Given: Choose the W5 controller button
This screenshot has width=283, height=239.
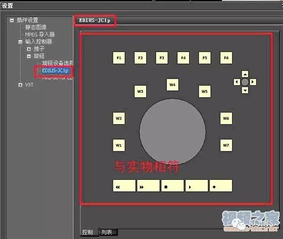Looking at the screenshot, I should pyautogui.click(x=205, y=91).
